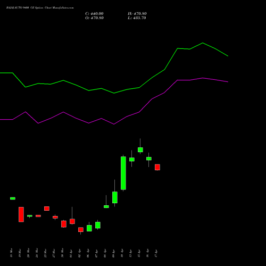Click the green candle for 08 Apr
The image size is (266, 266).
pyautogui.click(x=106, y=206)
